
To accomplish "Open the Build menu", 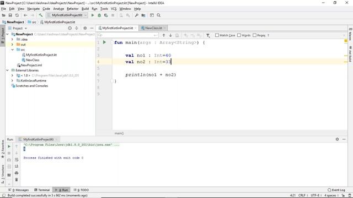I will (x=85, y=9).
